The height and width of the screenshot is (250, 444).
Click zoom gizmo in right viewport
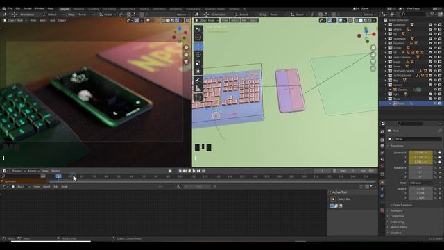click(x=373, y=48)
